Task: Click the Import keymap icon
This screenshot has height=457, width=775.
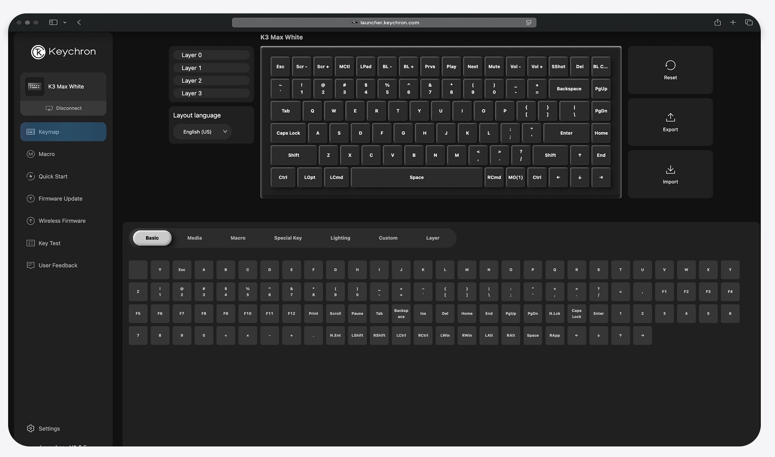Action: coord(670,169)
